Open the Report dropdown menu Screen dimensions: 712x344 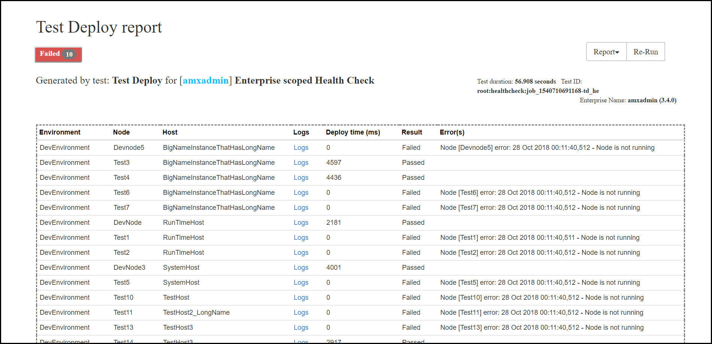[x=606, y=52]
